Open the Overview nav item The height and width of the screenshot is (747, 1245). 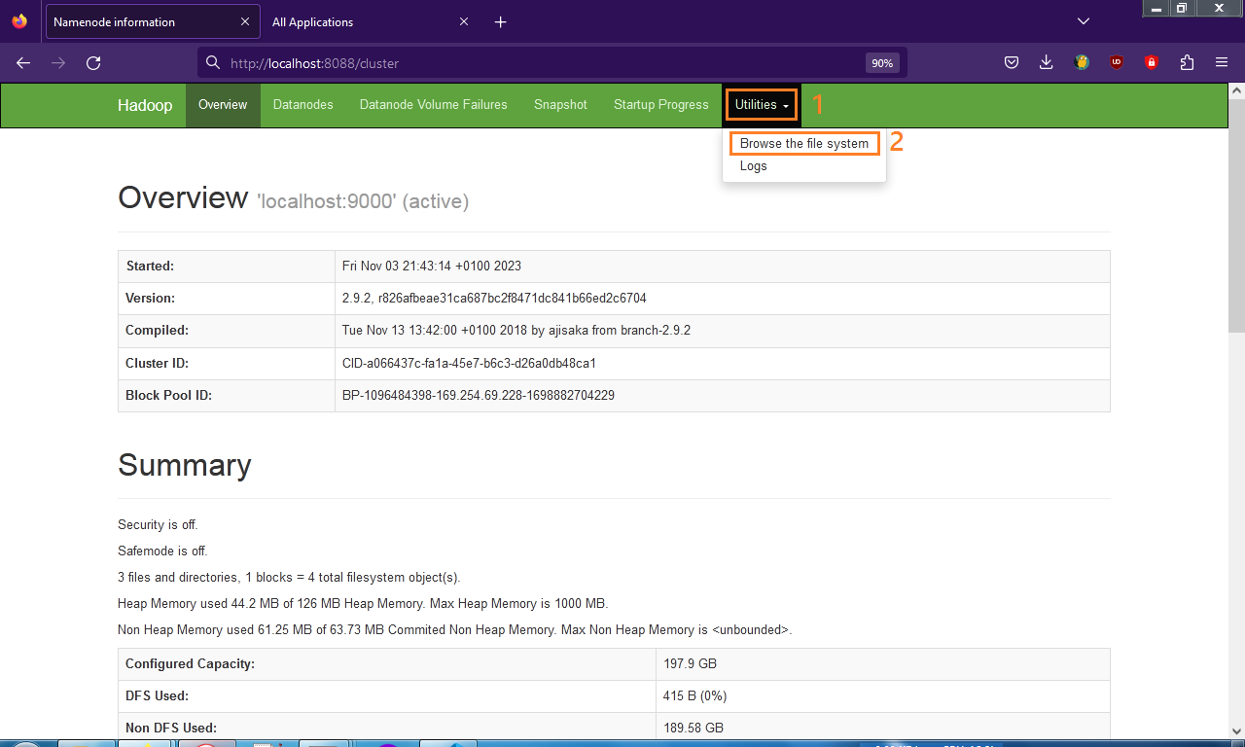click(x=223, y=105)
